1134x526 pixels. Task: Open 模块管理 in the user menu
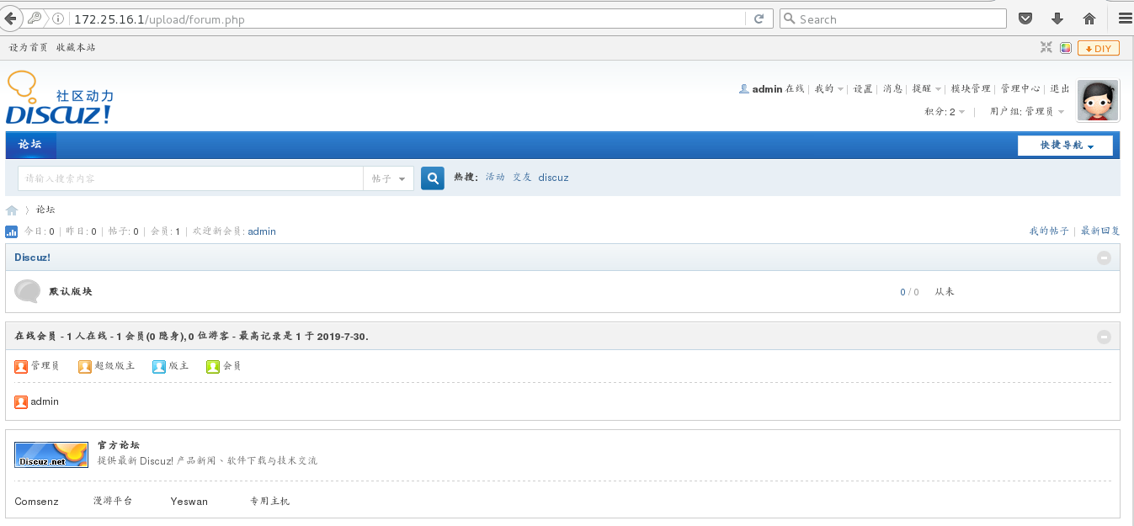pos(971,88)
